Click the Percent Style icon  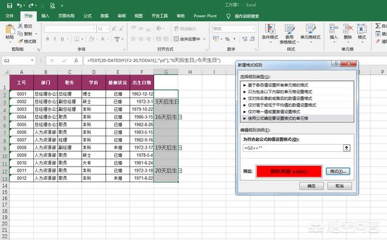(227, 39)
